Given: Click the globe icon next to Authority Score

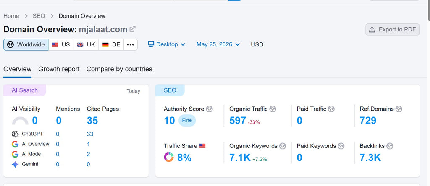Looking at the screenshot, I should (x=209, y=109).
